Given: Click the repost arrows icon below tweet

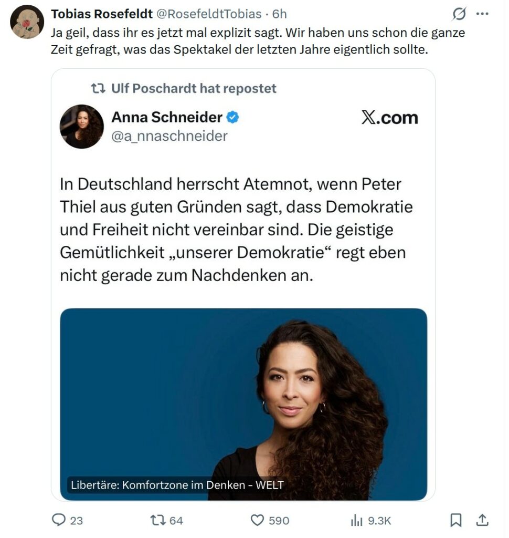Looking at the screenshot, I should pos(157,520).
